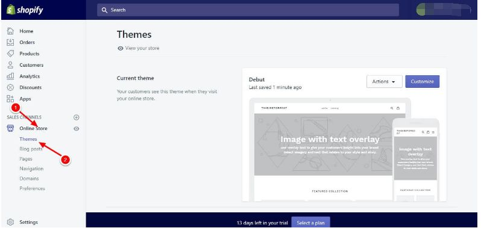Click the Shopify logo
This screenshot has width=481, height=228.
click(x=25, y=10)
